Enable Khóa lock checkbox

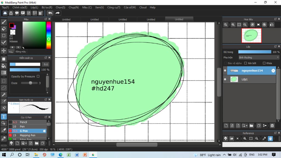[x=264, y=63]
